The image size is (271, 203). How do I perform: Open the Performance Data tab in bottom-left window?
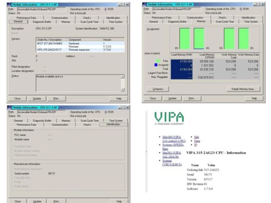(x=27, y=125)
